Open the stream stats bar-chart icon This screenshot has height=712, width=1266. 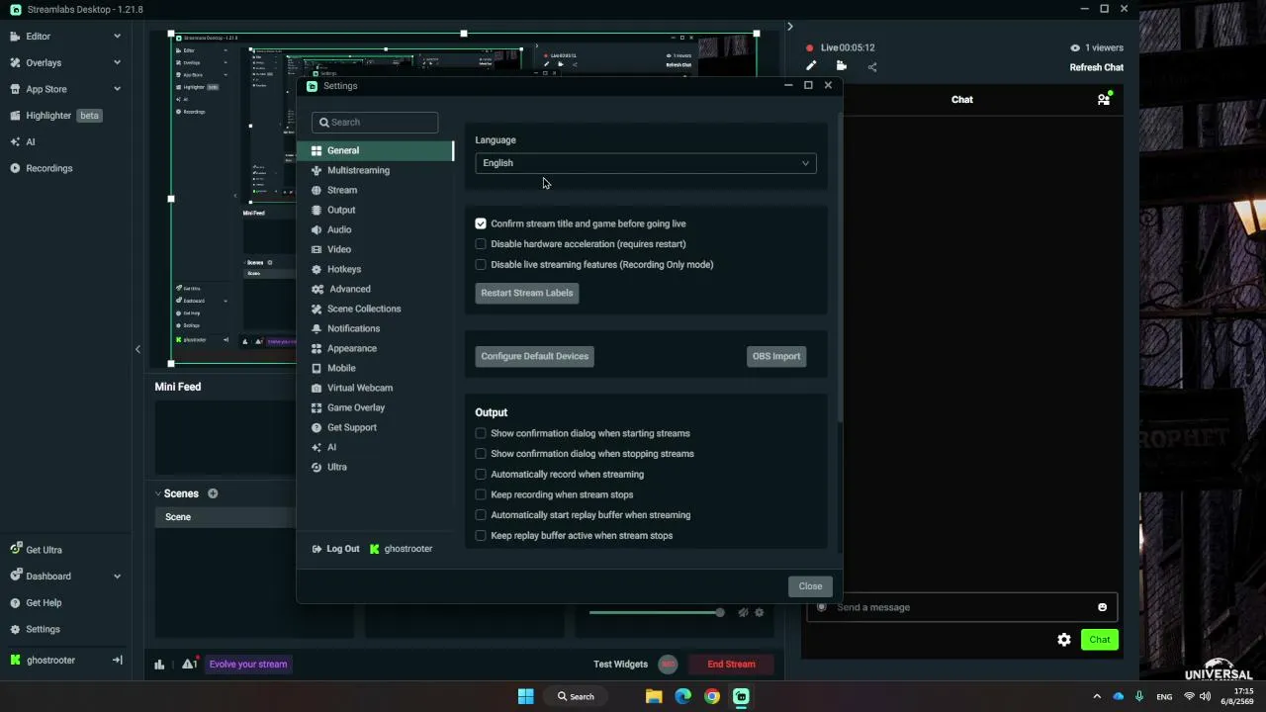coord(159,665)
